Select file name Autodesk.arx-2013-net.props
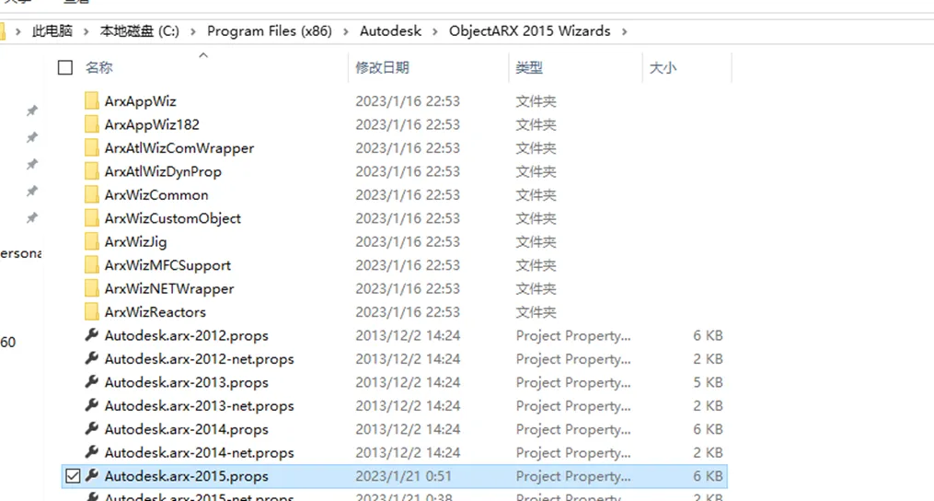 (x=199, y=405)
